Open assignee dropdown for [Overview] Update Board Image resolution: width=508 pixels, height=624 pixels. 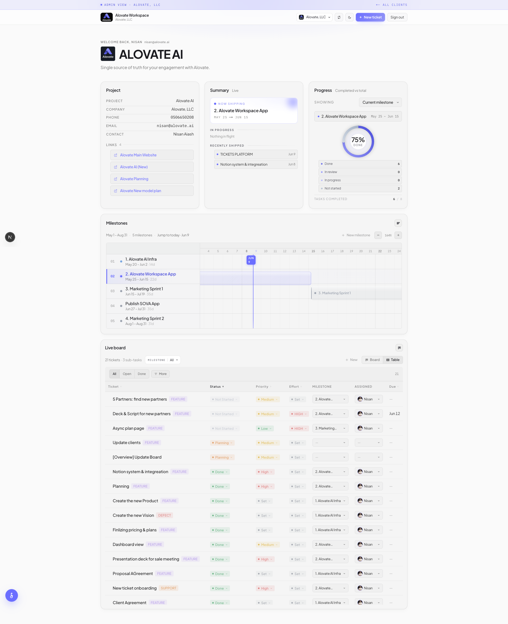pos(369,457)
